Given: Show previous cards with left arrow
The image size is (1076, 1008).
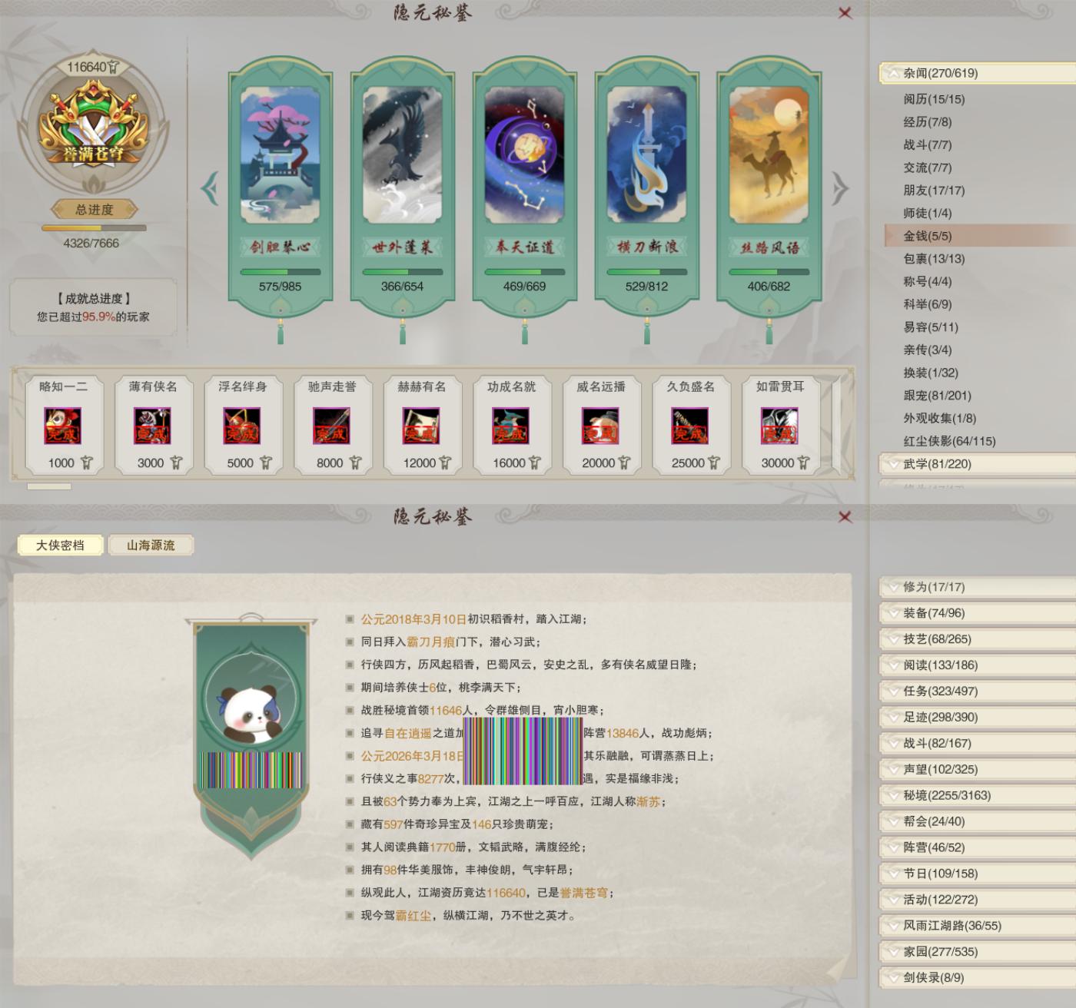Looking at the screenshot, I should tap(209, 188).
